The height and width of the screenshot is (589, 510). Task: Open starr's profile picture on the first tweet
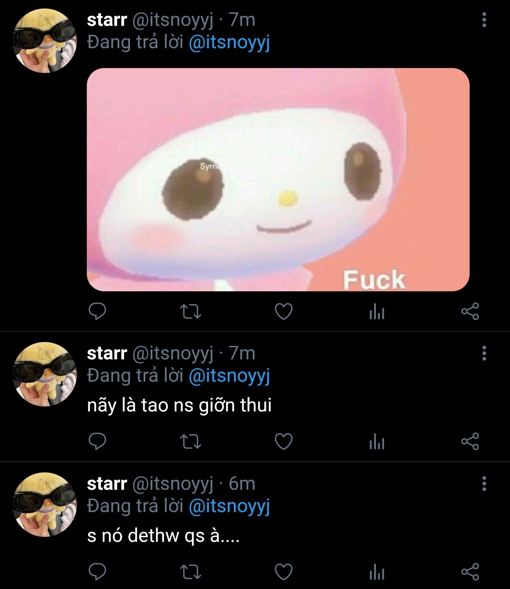45,41
